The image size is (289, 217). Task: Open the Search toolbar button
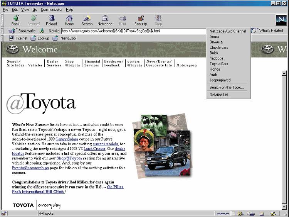click(87, 20)
